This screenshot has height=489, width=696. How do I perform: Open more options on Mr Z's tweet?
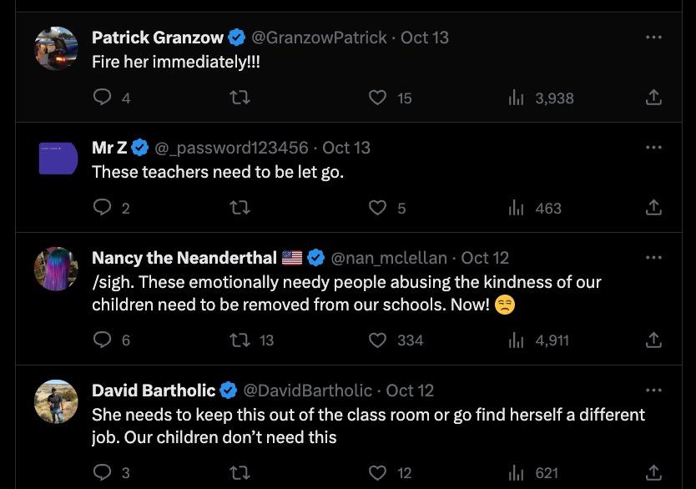(654, 148)
